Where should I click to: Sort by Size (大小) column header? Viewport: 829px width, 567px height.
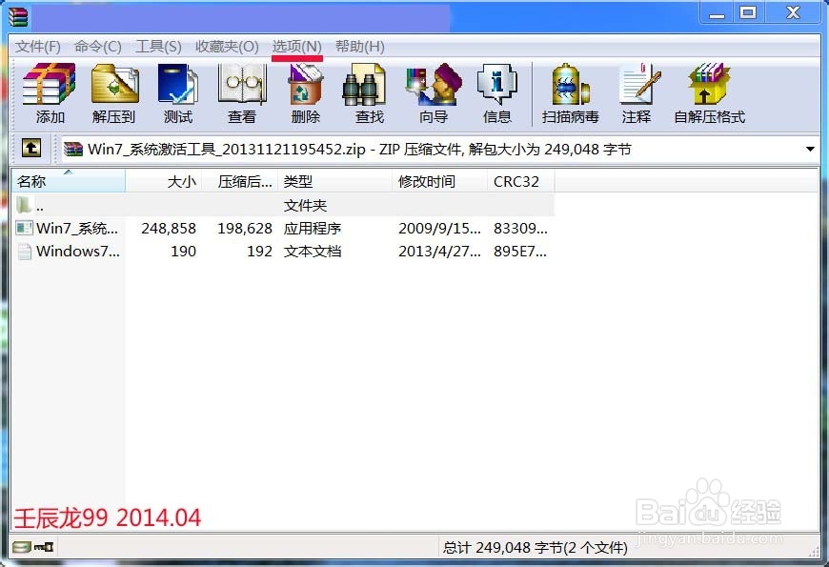pos(163,181)
